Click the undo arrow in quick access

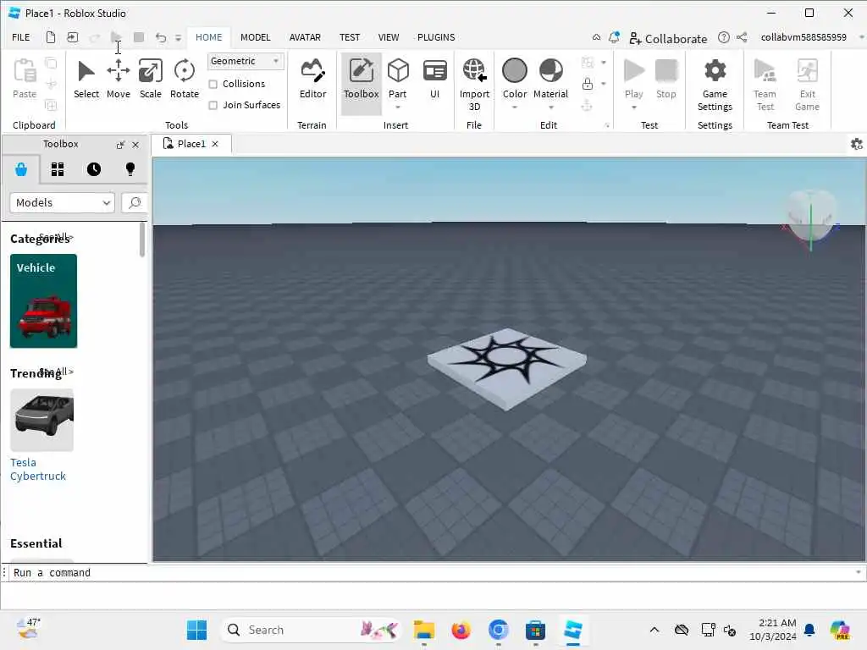pos(160,37)
